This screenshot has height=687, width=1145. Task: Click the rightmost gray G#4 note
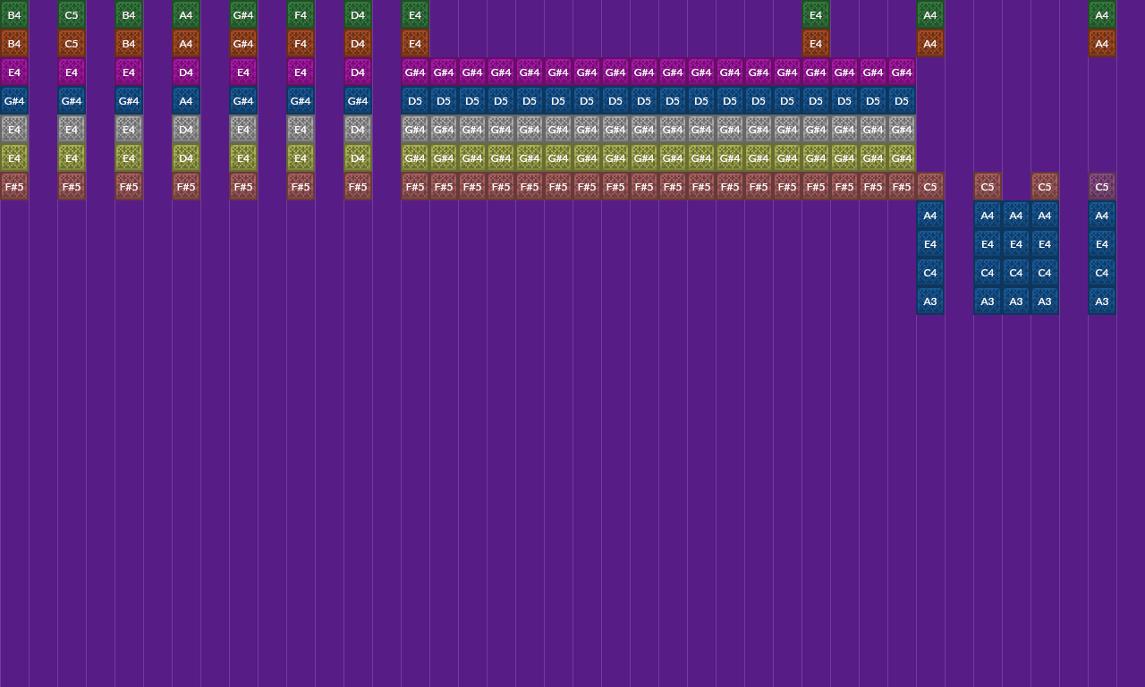[x=902, y=129]
